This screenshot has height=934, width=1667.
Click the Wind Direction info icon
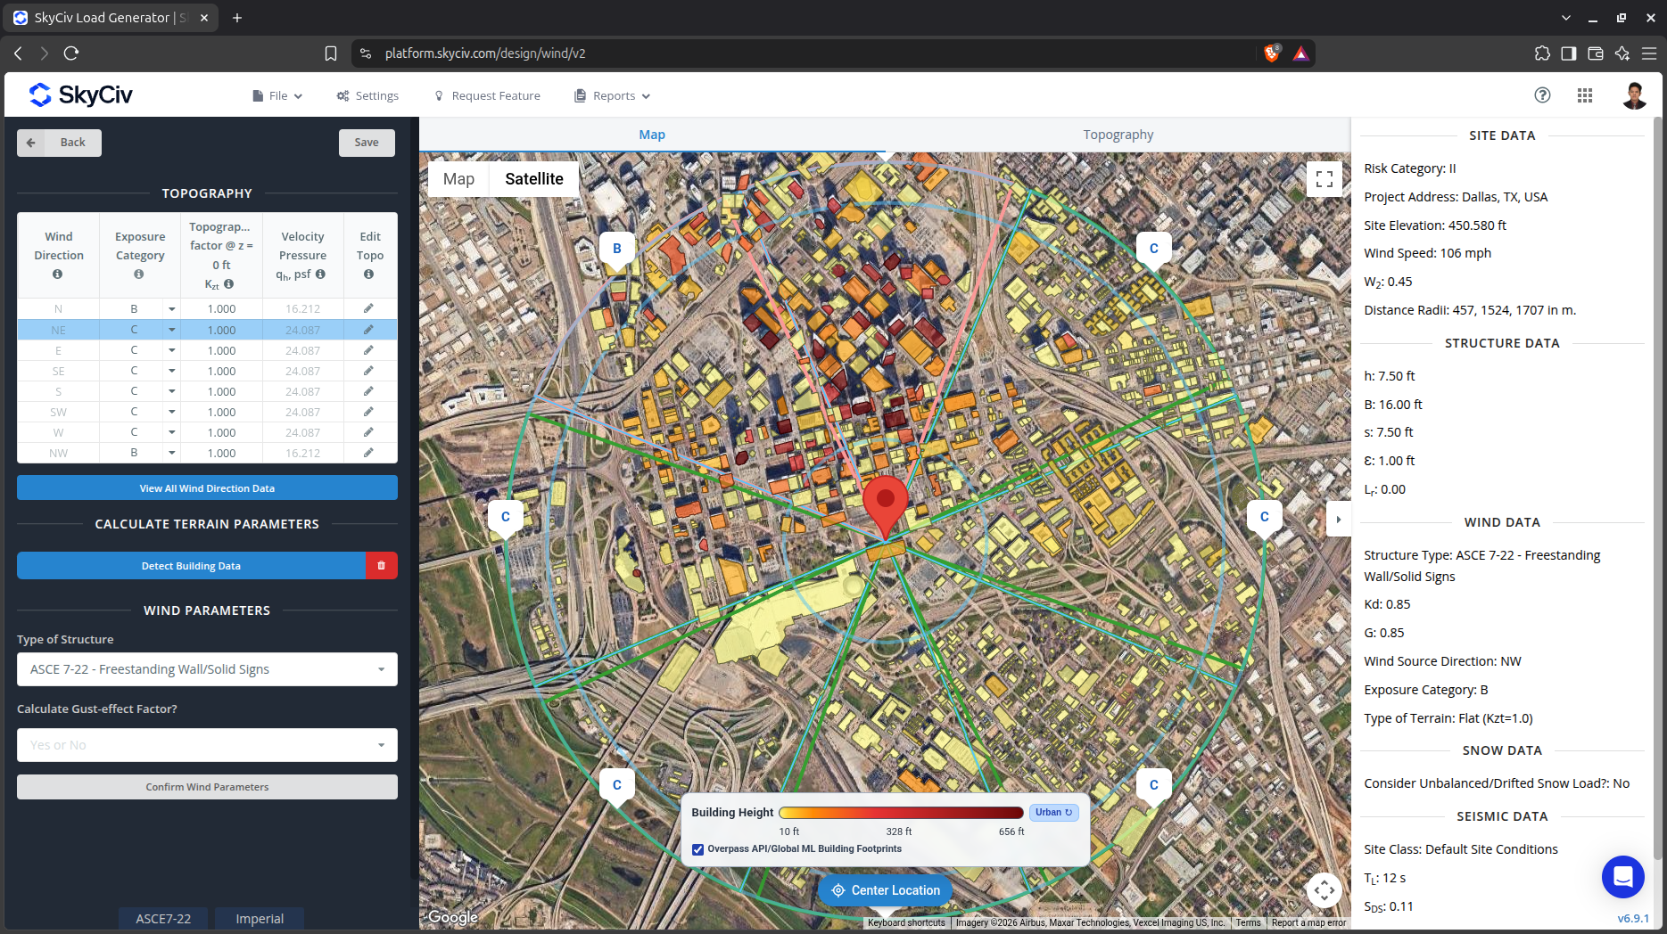click(x=58, y=274)
